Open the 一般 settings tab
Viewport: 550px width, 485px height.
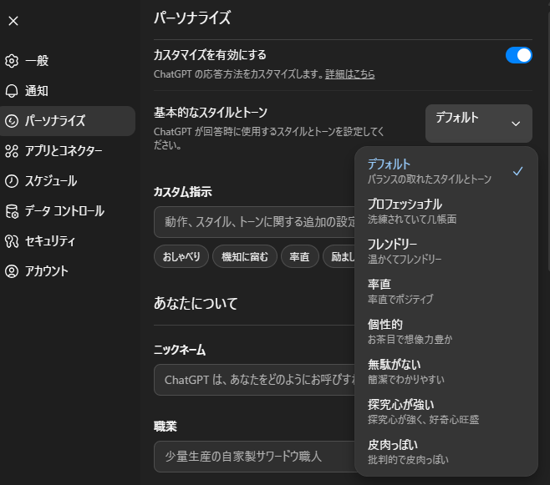point(68,61)
